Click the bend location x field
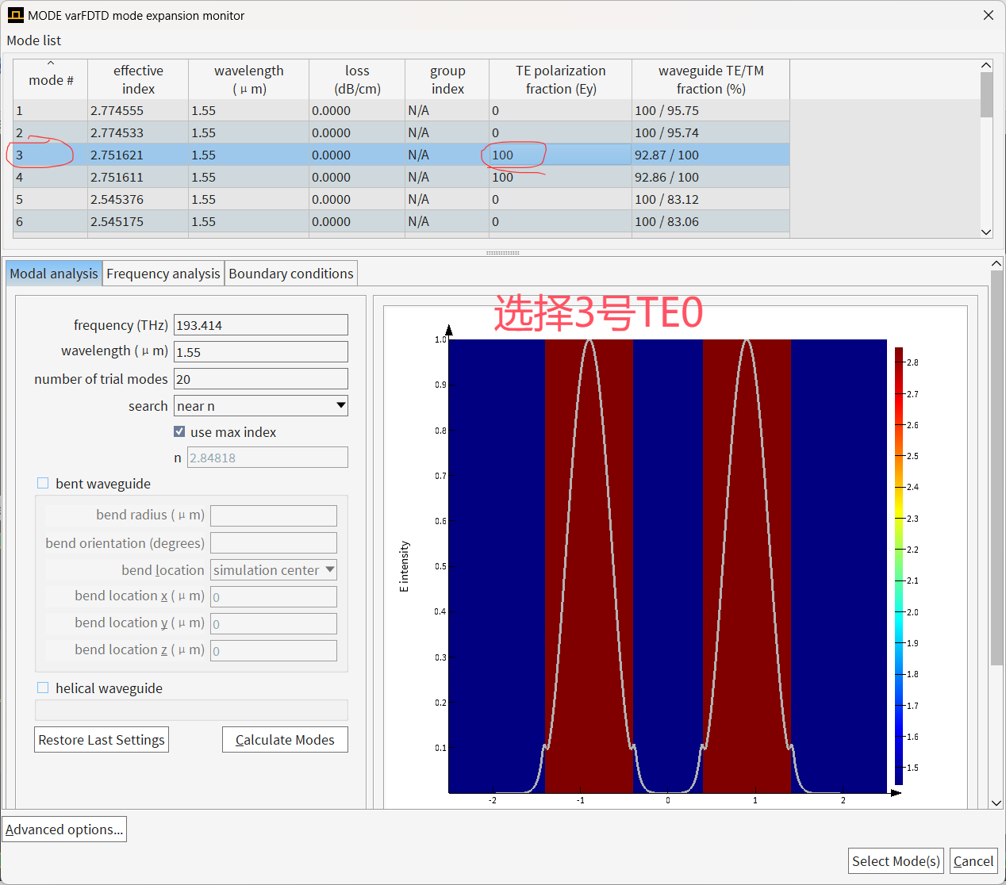 point(274,597)
